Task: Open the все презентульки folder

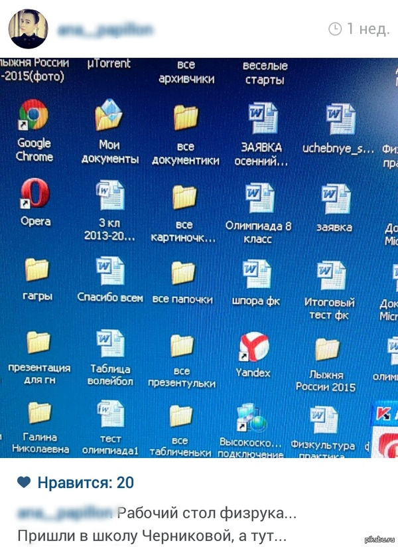Action: click(182, 347)
